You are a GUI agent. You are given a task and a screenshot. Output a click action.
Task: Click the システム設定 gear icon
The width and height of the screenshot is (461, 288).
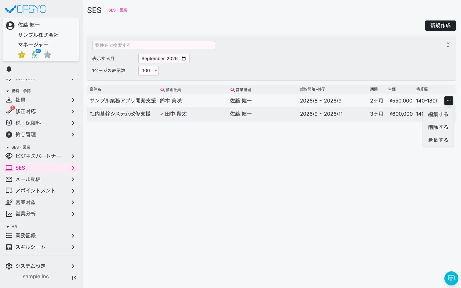(9, 266)
